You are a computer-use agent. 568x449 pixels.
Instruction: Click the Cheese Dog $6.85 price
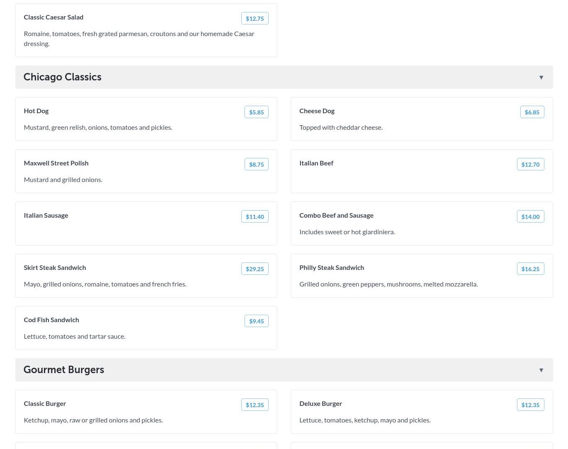532,112
